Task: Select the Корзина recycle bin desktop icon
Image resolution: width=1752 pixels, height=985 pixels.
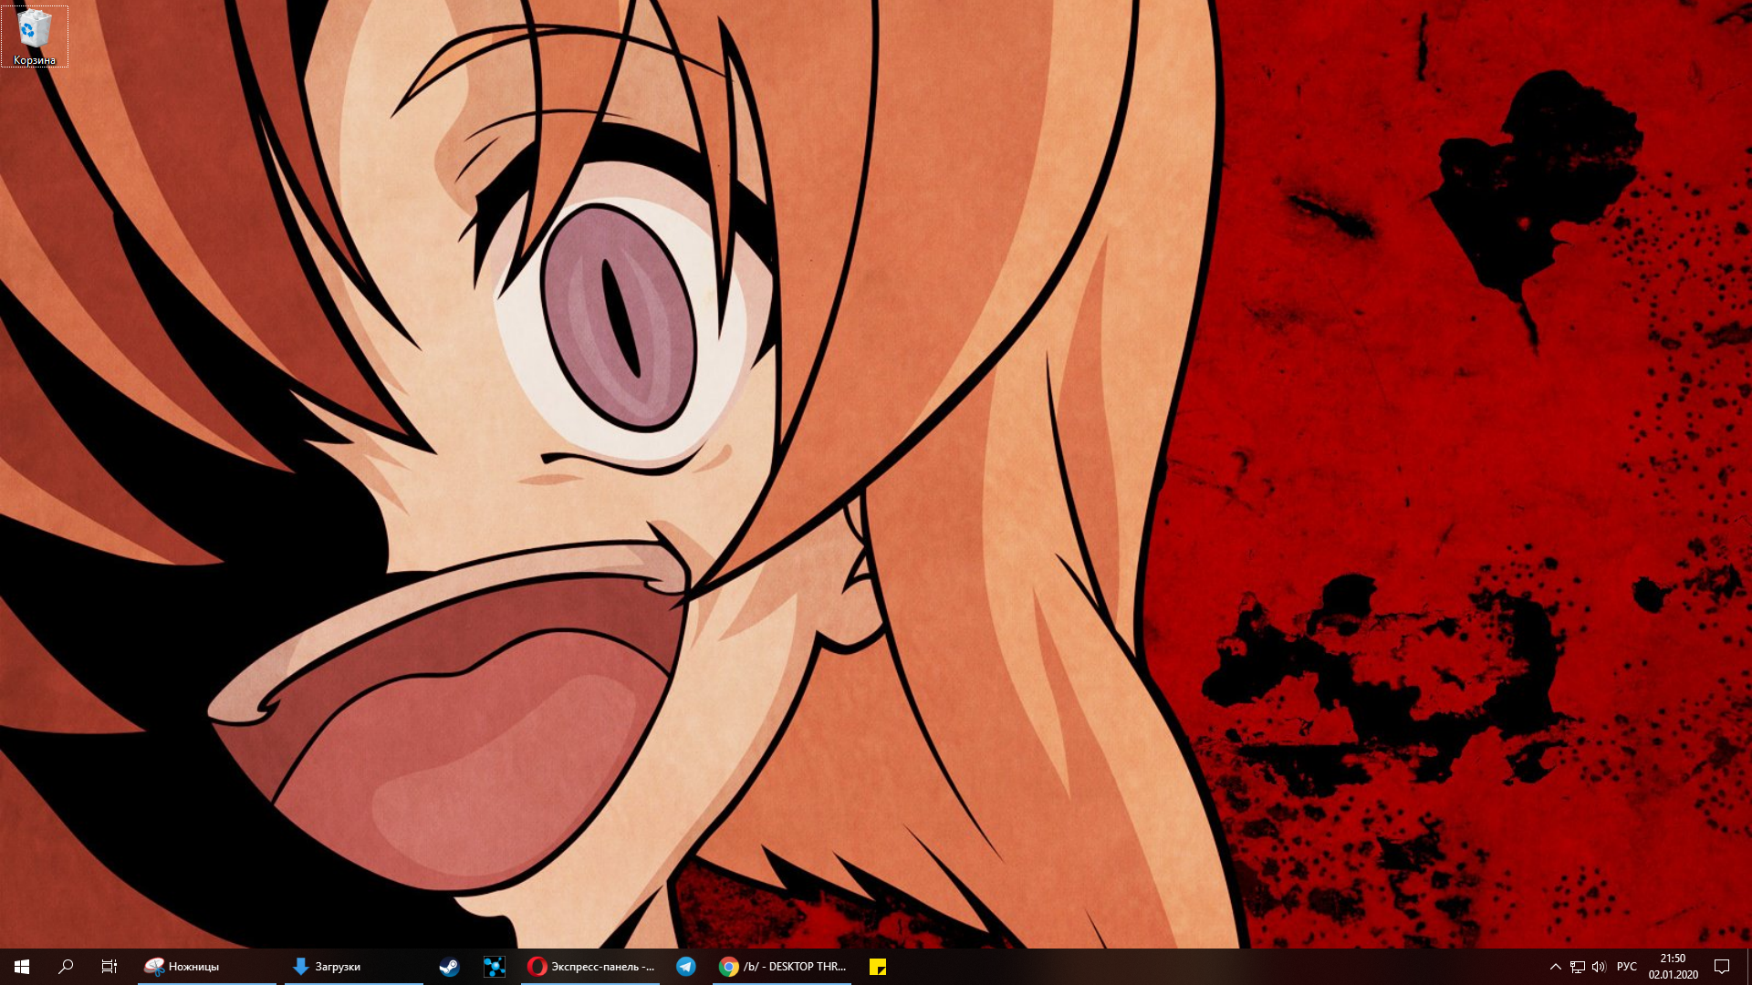Action: (x=35, y=36)
